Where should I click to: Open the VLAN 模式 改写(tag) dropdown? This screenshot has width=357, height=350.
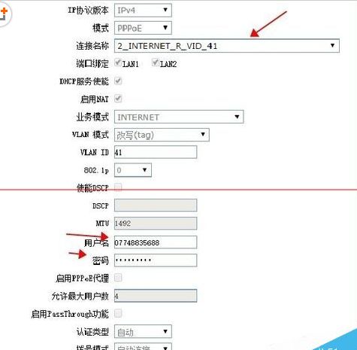click(x=162, y=135)
